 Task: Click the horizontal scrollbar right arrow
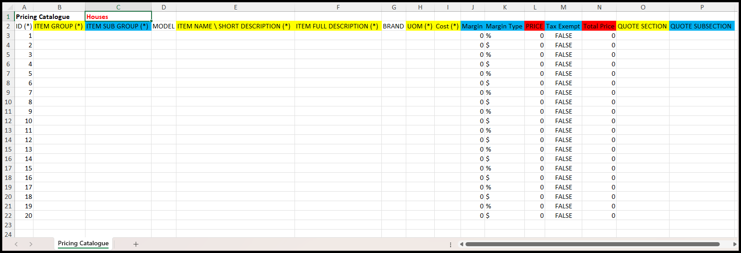click(x=735, y=244)
